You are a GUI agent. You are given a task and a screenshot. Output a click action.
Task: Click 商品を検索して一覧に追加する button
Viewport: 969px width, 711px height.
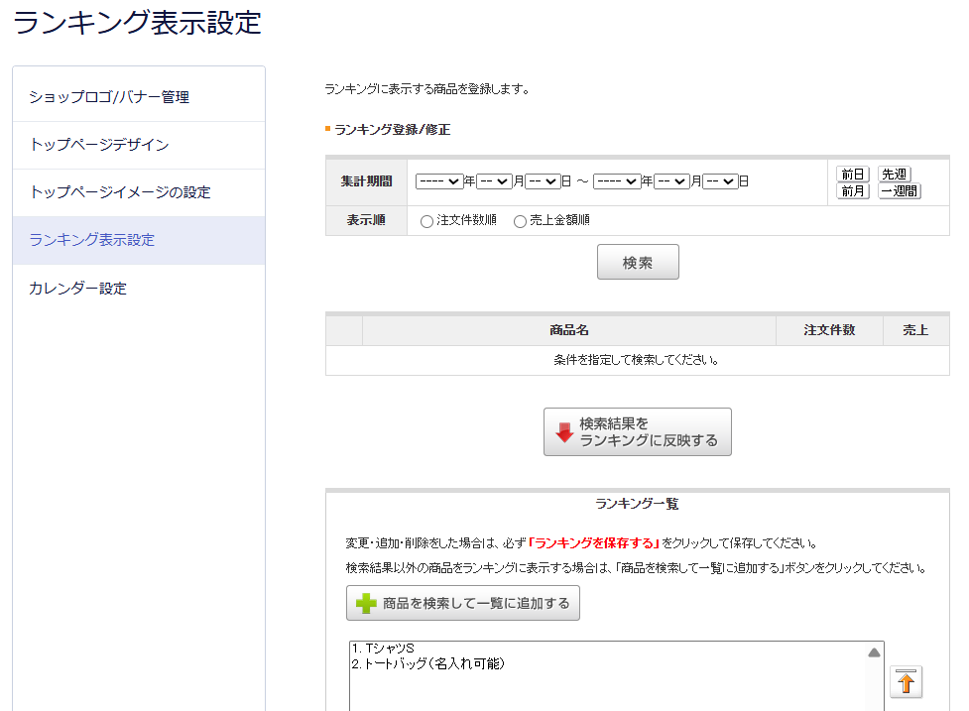[463, 603]
